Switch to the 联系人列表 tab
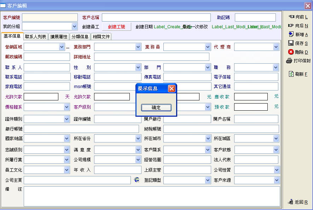Screen dimensions: 313x210 pyautogui.click(x=35, y=36)
